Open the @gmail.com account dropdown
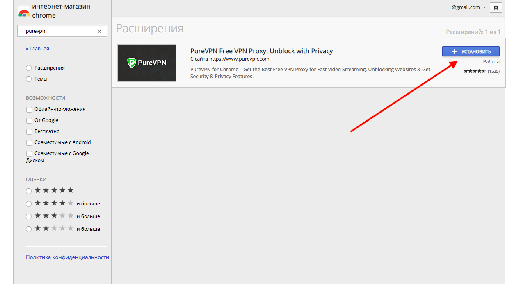This screenshot has width=521, height=284. [469, 7]
